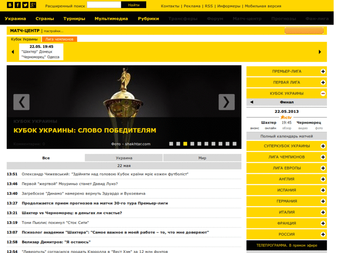338x253 pixels.
Task: Open the онлайн link for Шахтер match
Action: (x=270, y=128)
